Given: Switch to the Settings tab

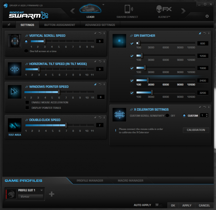Looking at the screenshot, I should pyautogui.click(x=27, y=25).
